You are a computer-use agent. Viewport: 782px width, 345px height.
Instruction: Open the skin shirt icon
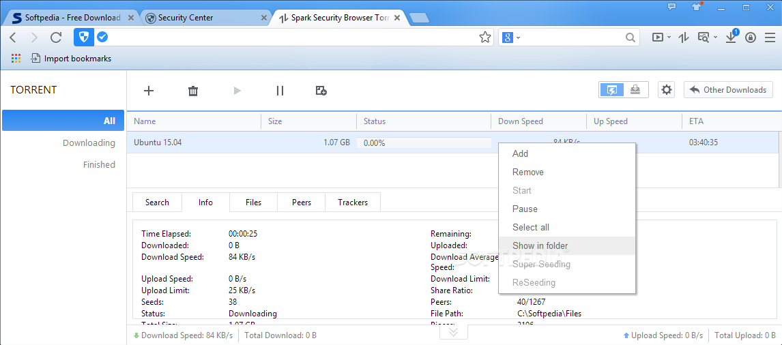pos(696,7)
